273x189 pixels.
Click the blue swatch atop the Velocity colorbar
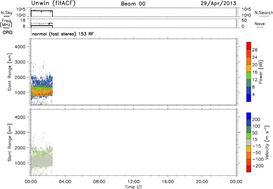click(x=249, y=116)
